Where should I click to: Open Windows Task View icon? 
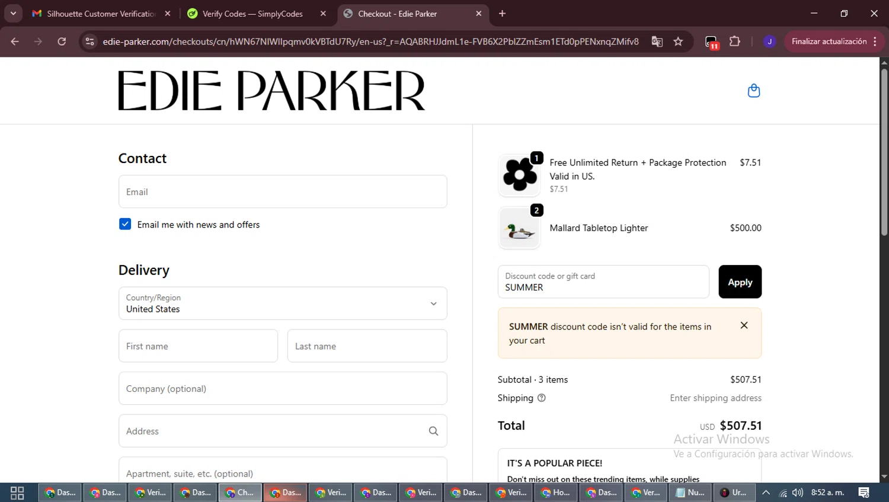(x=17, y=493)
